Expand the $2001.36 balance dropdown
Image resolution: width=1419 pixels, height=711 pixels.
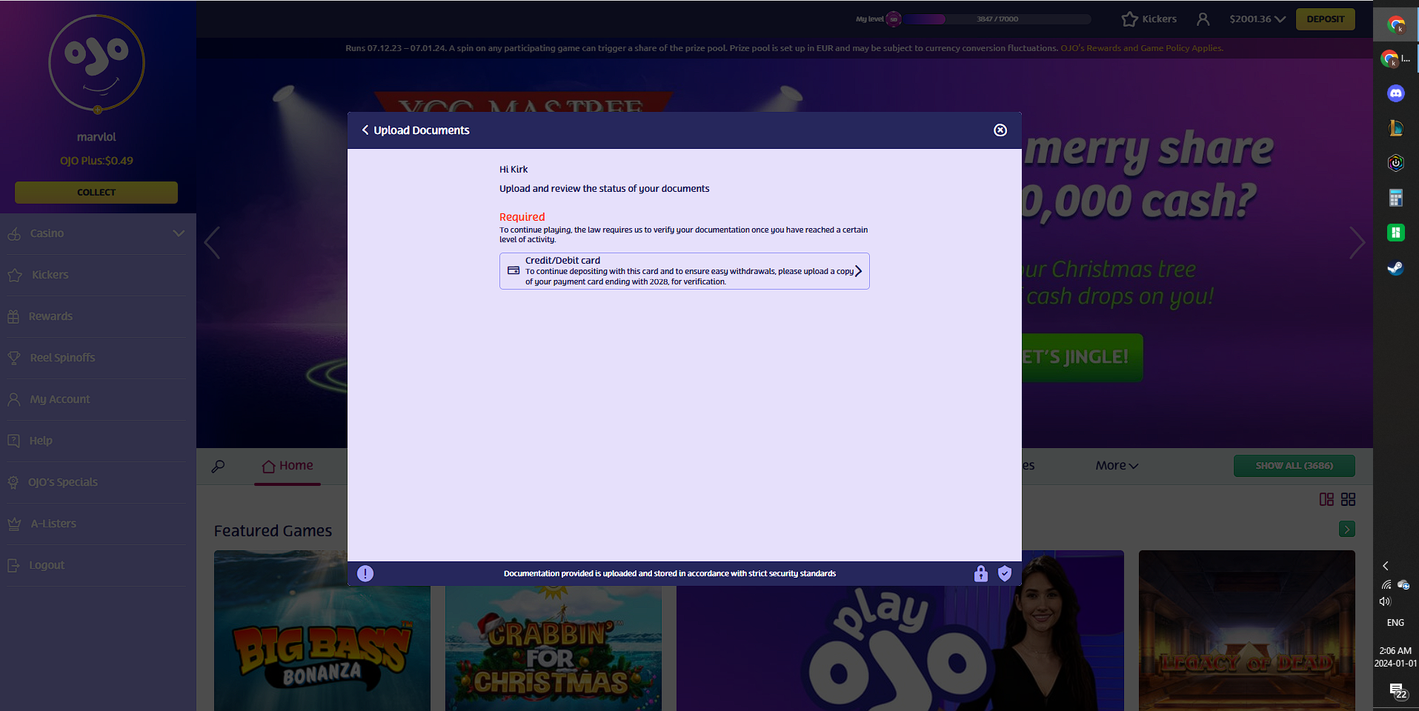click(1257, 19)
